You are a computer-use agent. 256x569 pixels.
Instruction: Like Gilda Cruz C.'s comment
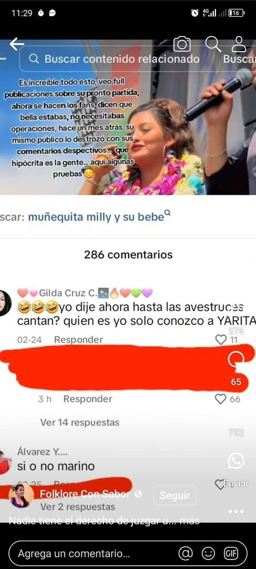221,340
